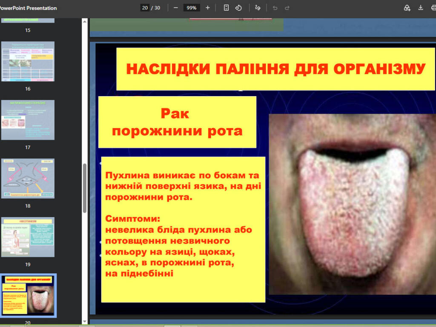Click the redo arrow icon
This screenshot has width=436, height=327.
click(287, 8)
